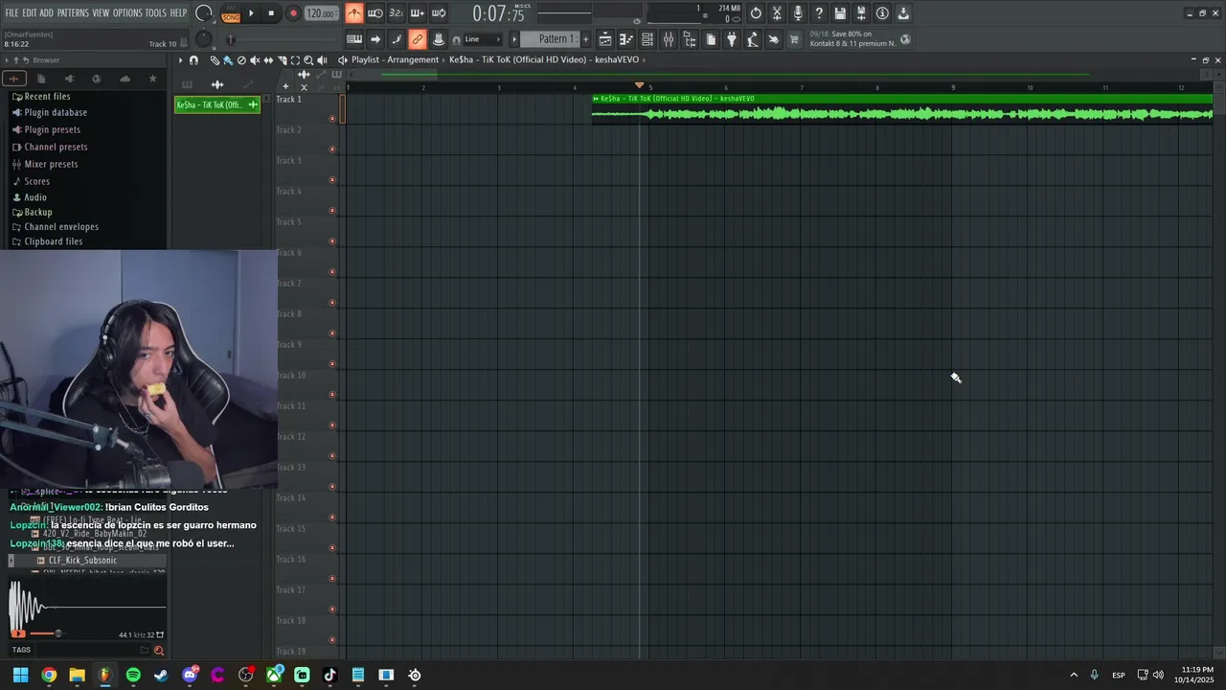Open the Channel rack icon
The height and width of the screenshot is (690, 1226).
coord(647,39)
